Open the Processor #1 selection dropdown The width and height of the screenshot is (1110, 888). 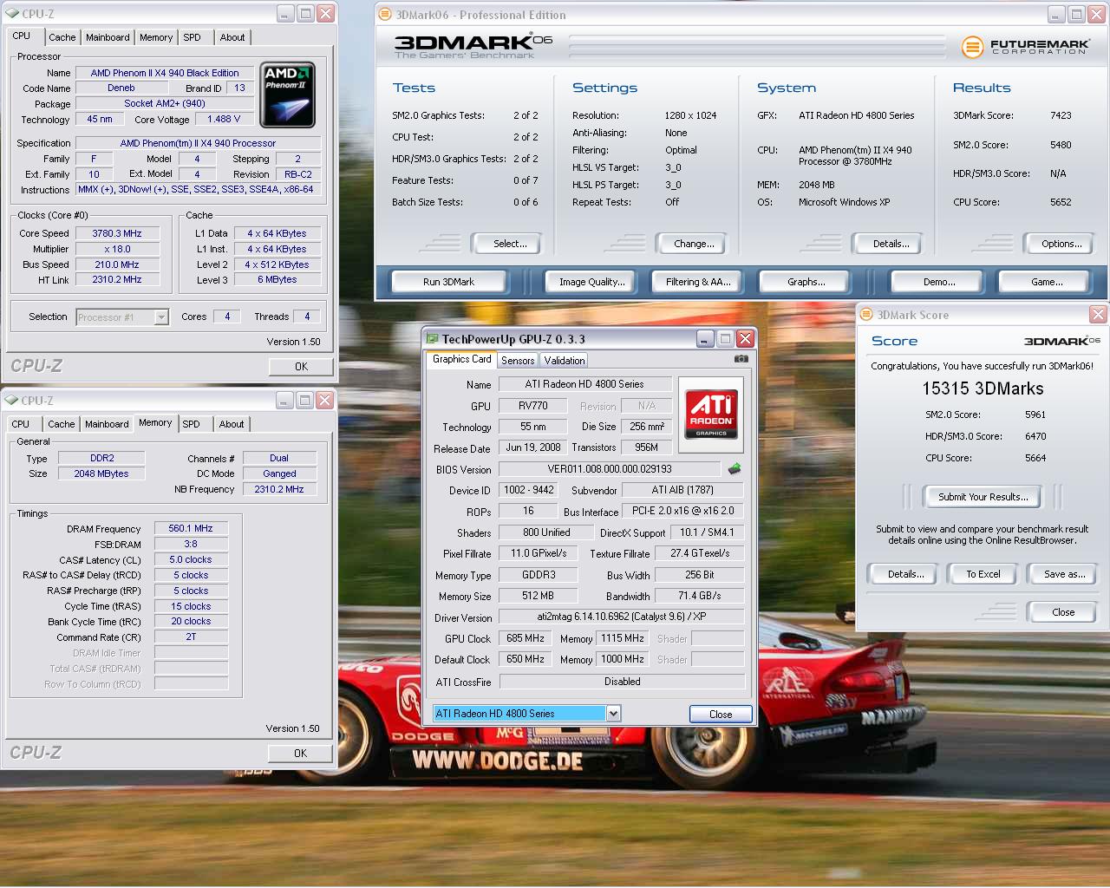coord(161,317)
